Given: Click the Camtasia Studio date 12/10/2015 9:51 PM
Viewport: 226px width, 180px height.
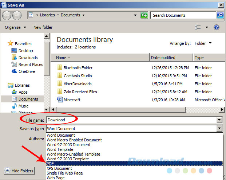Looking at the screenshot, I should pyautogui.click(x=169, y=76).
